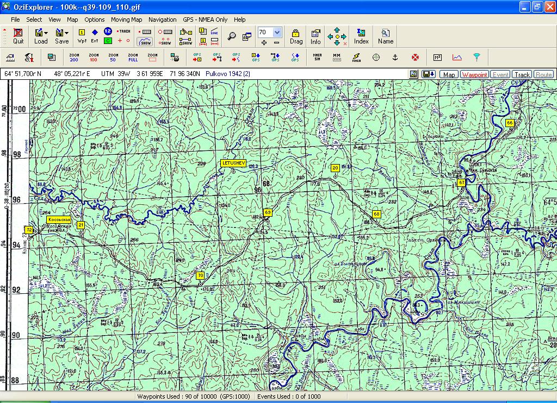Image resolution: width=557 pixels, height=403 pixels.
Task: Open the Index map tool
Action: (361, 36)
